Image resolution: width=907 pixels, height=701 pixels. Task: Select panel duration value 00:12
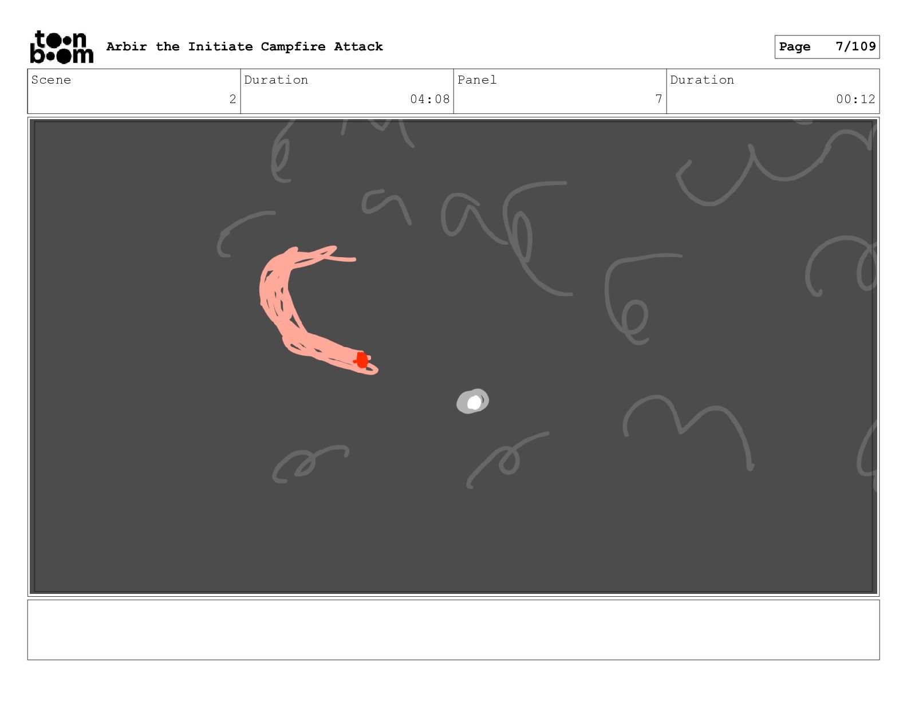[x=855, y=99]
